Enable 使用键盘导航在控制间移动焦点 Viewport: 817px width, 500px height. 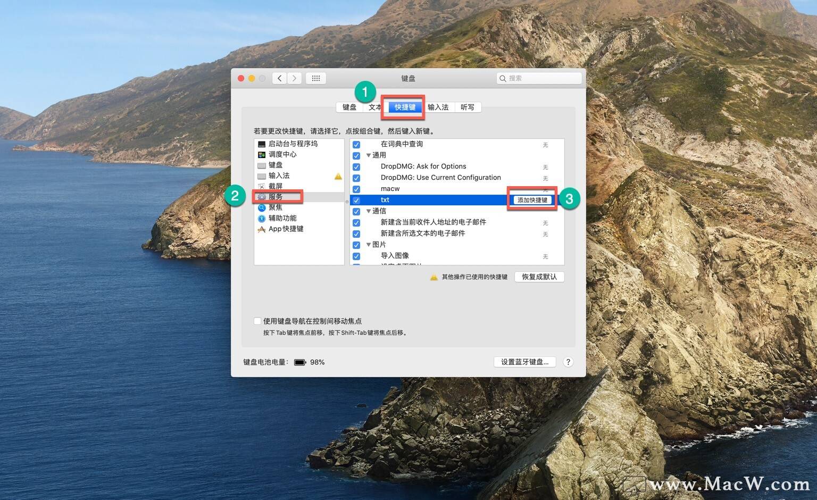tap(257, 321)
